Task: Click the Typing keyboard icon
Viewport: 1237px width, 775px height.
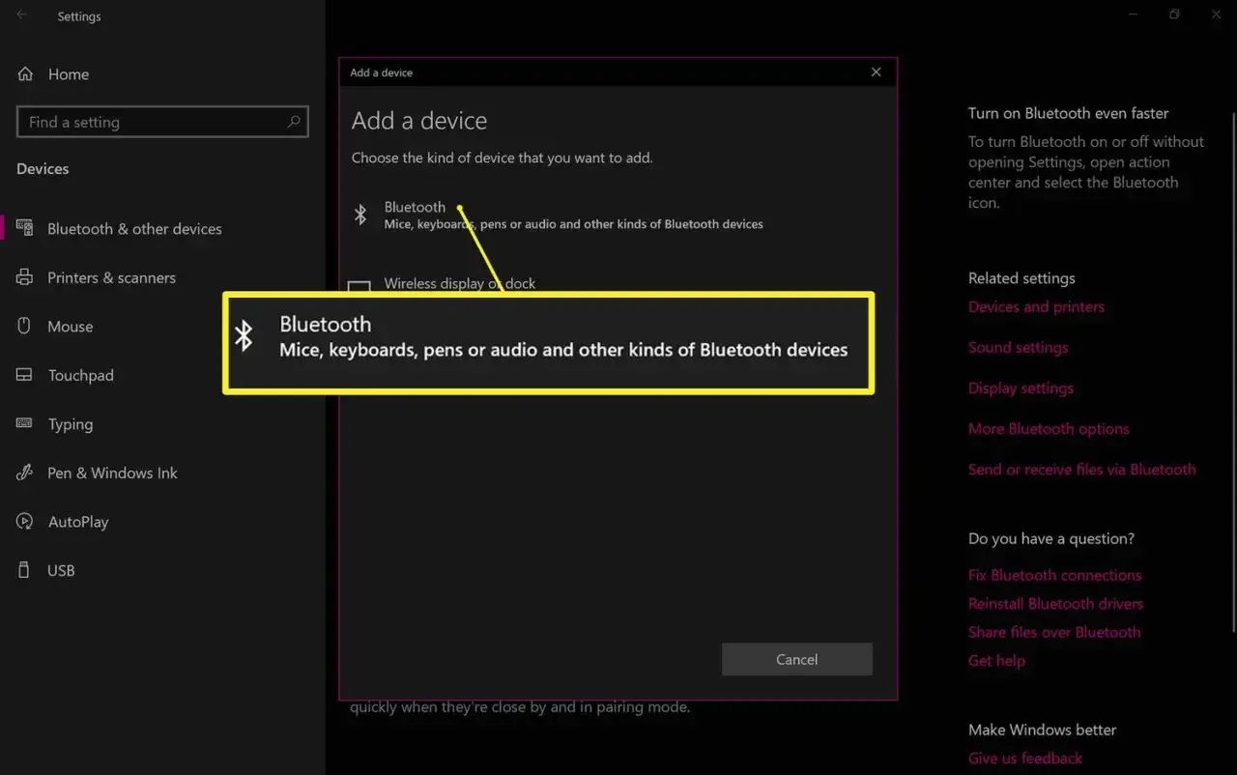Action: pos(25,423)
